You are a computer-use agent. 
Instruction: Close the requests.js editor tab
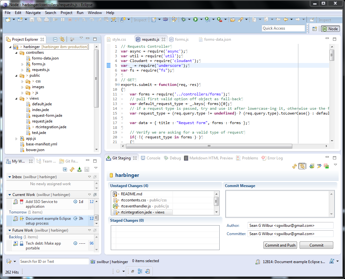coord(163,39)
